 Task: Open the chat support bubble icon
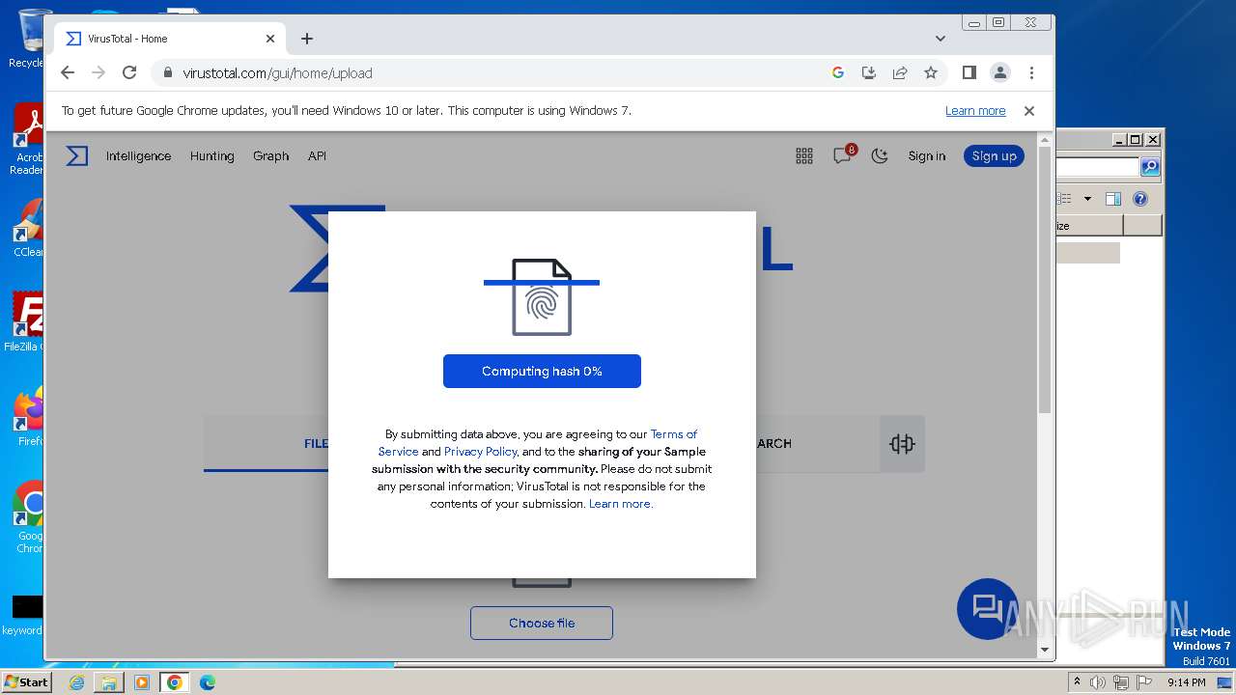coord(987,608)
